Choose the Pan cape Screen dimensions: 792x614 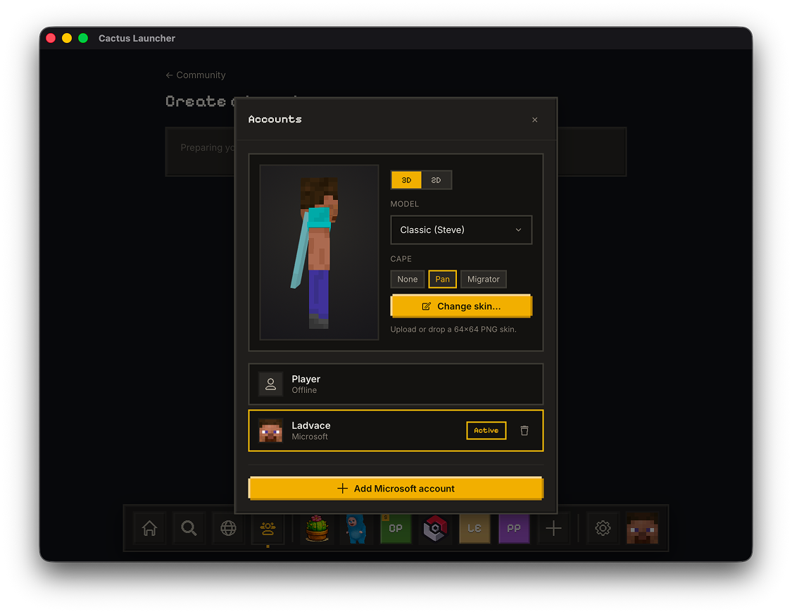pyautogui.click(x=443, y=279)
